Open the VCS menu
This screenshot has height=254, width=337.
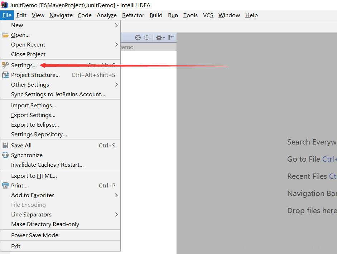pyautogui.click(x=208, y=15)
